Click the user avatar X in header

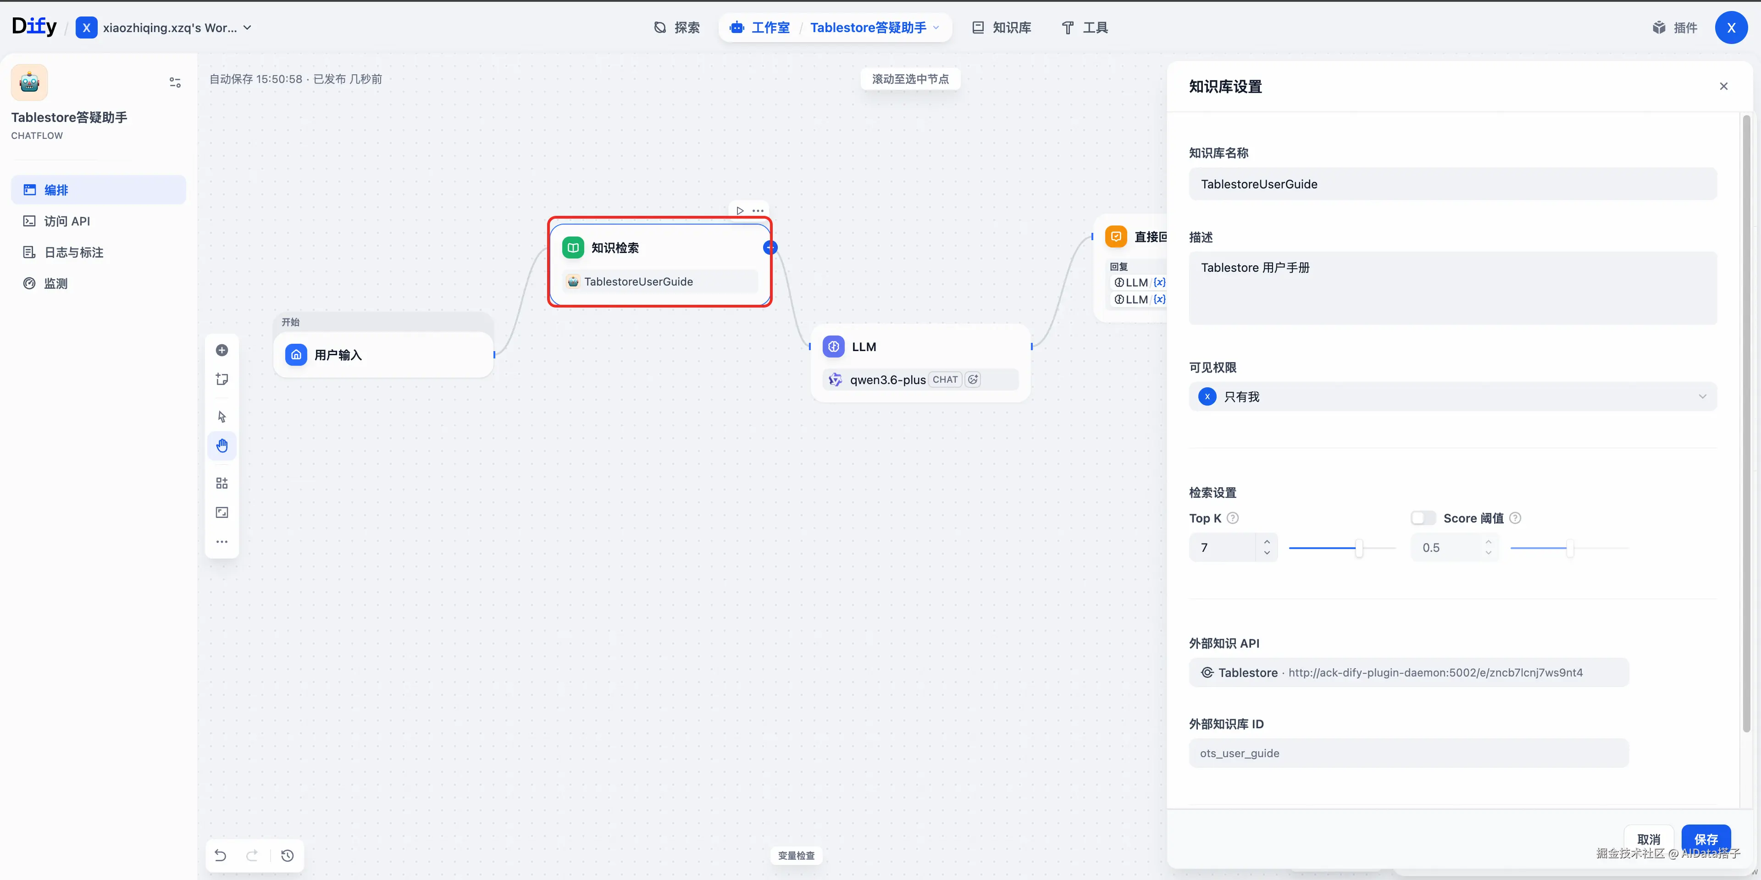tap(1731, 27)
